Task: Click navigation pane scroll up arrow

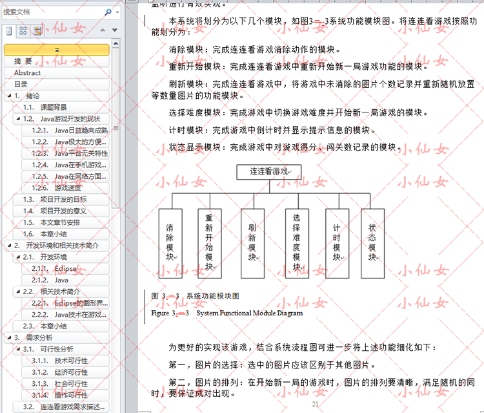Action: 116,43
